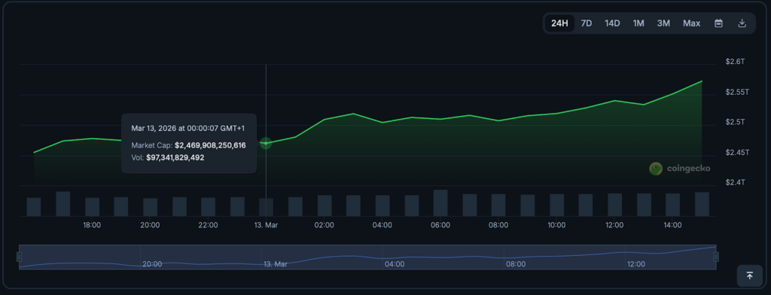Click the left range navigator handle
771x295 pixels.
[x=19, y=257]
